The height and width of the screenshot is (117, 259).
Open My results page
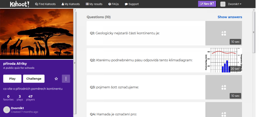pos(94,4)
